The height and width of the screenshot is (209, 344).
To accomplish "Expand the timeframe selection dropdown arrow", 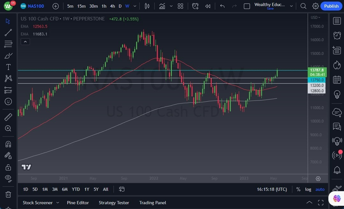I will click(135, 6).
